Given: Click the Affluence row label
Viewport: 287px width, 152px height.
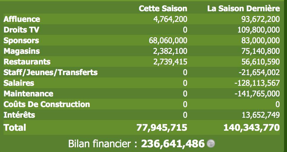Looking at the screenshot, I should 22,19.
